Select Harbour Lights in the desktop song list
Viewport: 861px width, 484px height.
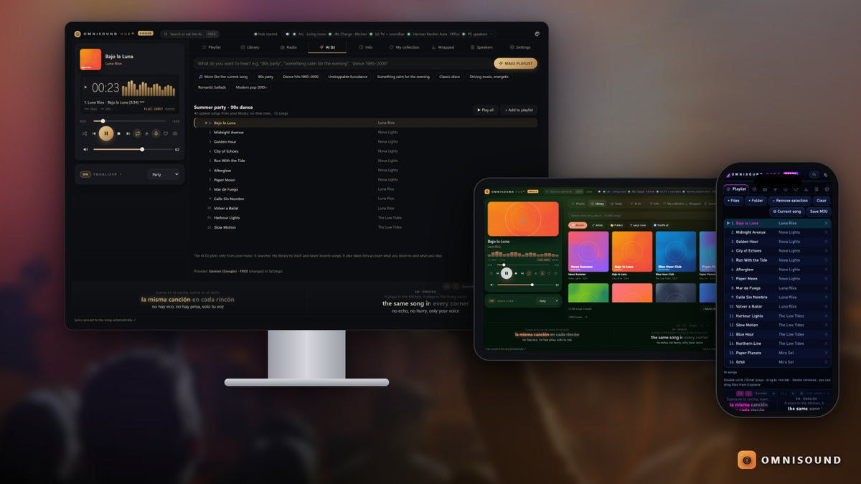[x=365, y=217]
